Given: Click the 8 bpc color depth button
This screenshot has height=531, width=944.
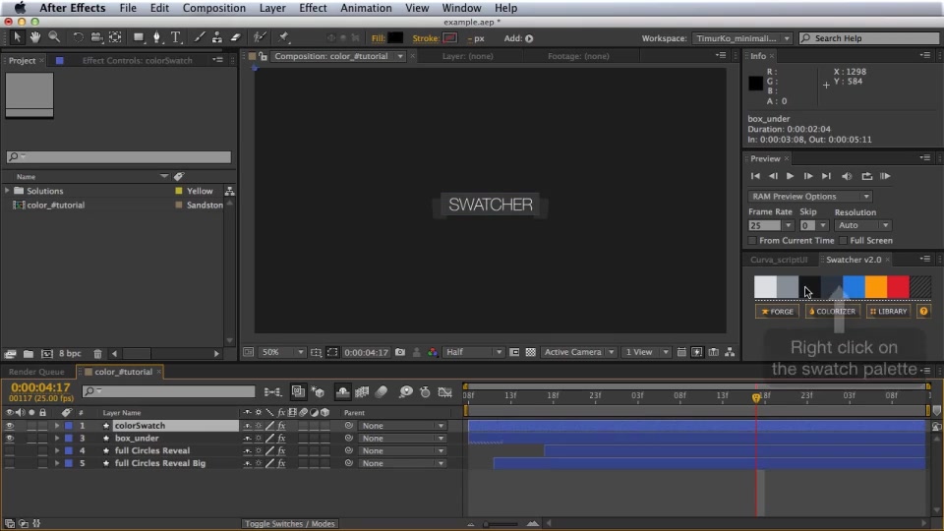Looking at the screenshot, I should [70, 353].
